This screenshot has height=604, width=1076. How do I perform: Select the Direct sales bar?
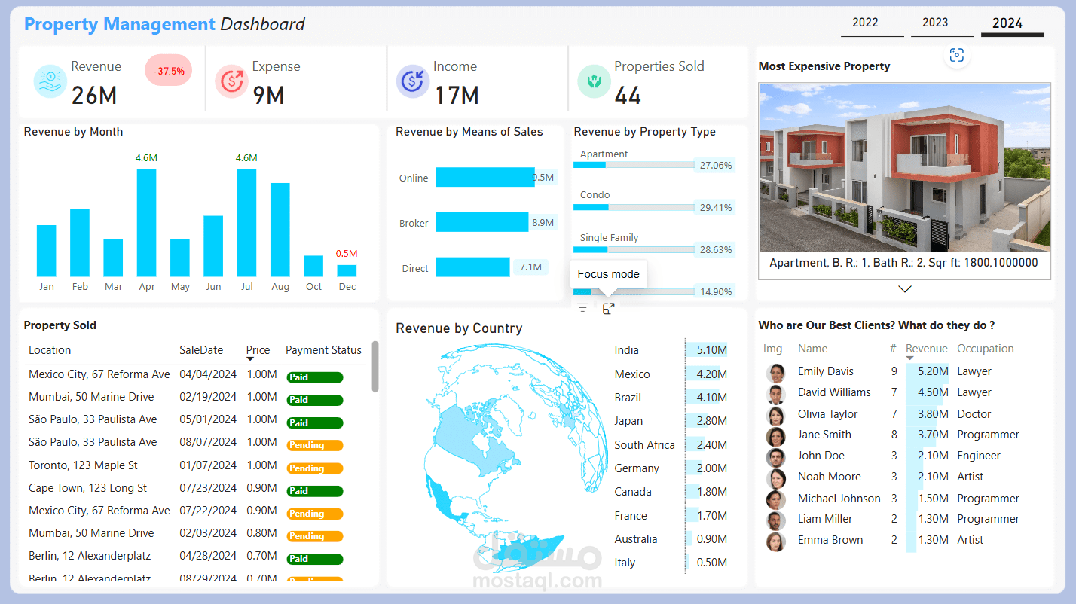coord(472,267)
